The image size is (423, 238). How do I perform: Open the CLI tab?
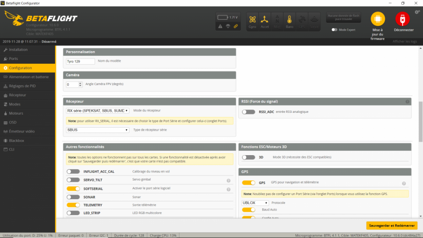coord(27,150)
